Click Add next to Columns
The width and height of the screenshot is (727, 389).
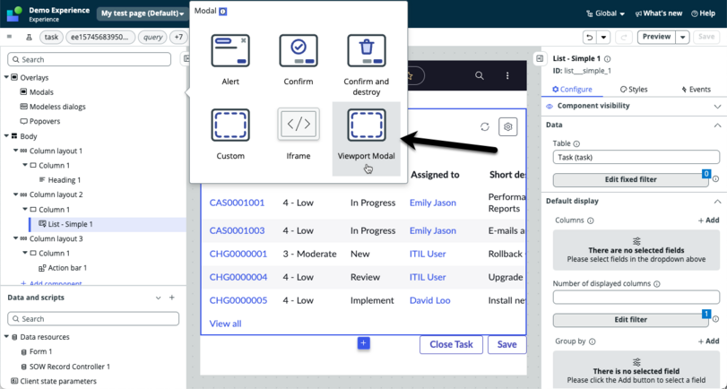click(708, 220)
